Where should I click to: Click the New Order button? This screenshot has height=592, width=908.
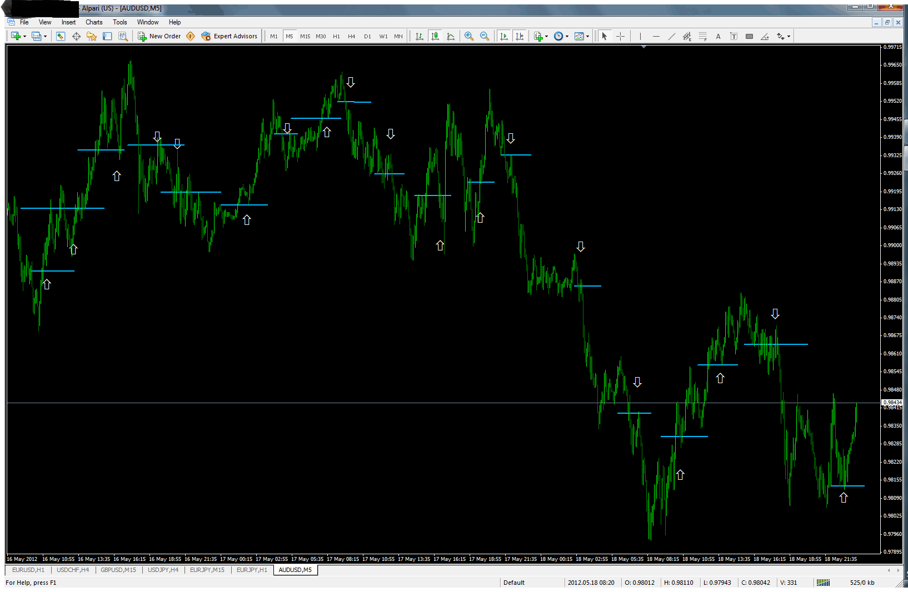pos(159,36)
